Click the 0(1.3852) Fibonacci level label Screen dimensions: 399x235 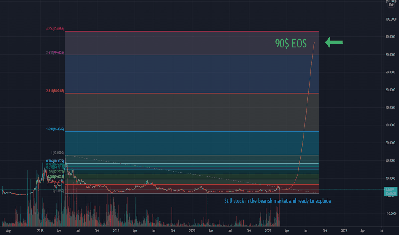[x=58, y=191]
